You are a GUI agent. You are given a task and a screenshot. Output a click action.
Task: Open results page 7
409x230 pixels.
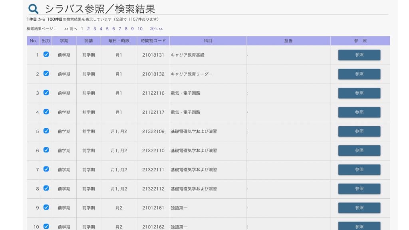(119, 29)
